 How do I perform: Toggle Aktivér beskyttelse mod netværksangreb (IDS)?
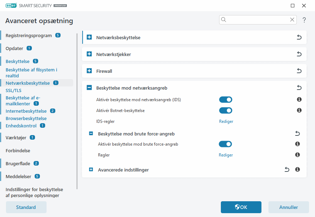(x=225, y=100)
